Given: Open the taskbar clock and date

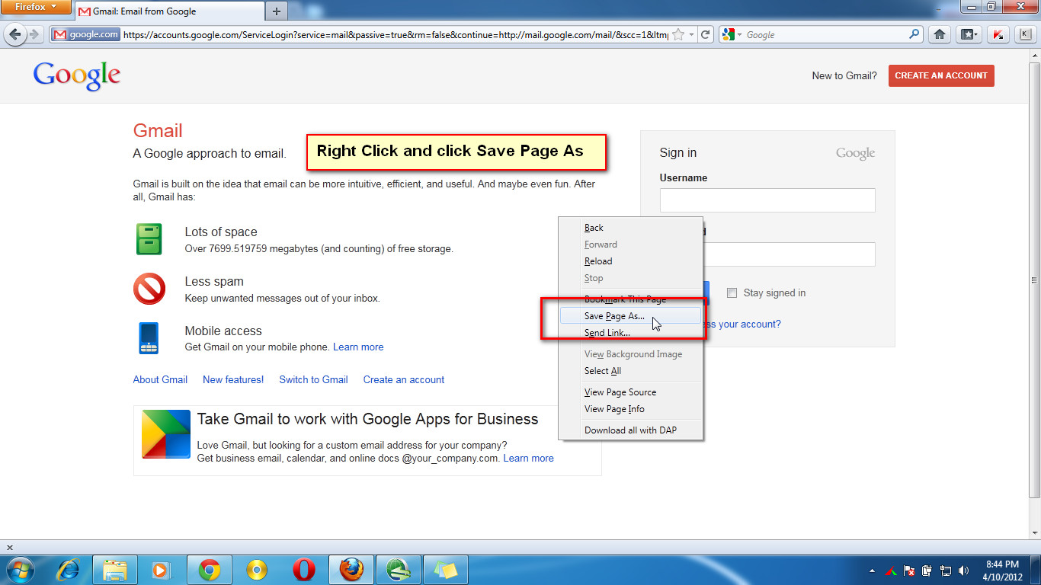Looking at the screenshot, I should [x=1002, y=570].
